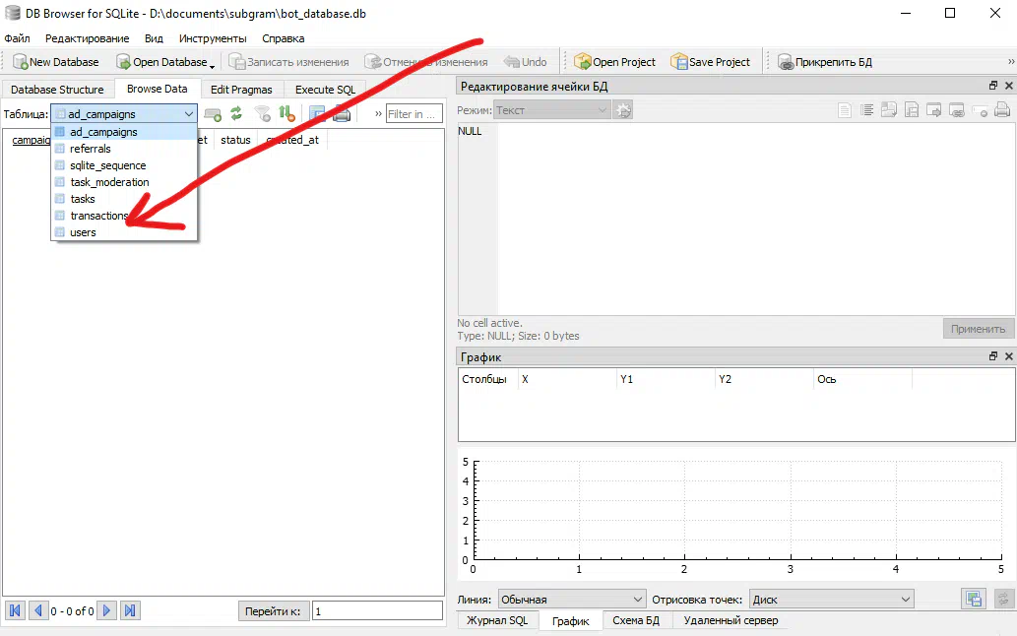
Task: Click the green refresh table data icon
Action: coord(236,113)
